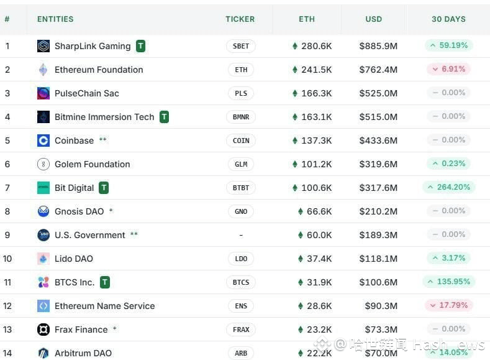Click the PulseChain Sac logo icon
The height and width of the screenshot is (360, 490).
[43, 93]
